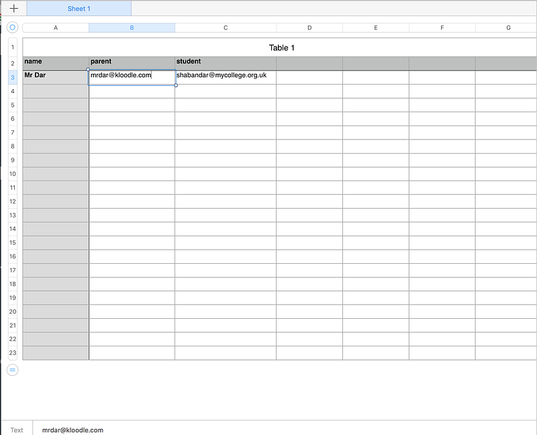Select row 22 header
Image resolution: width=537 pixels, height=435 pixels.
[13, 339]
